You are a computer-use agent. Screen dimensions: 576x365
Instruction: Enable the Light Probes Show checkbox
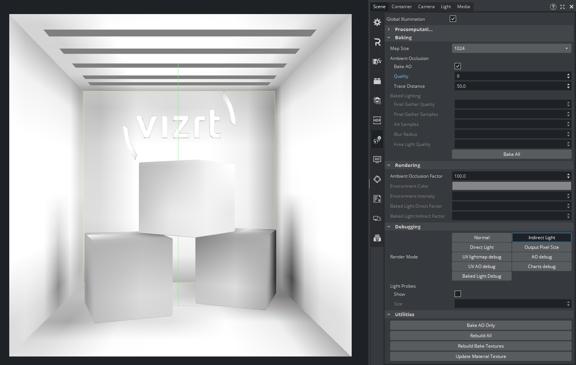pos(458,294)
